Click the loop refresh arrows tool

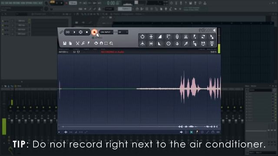(203, 36)
